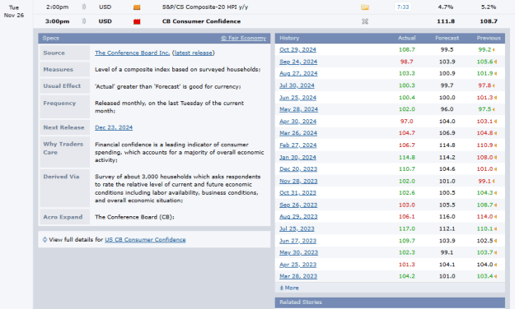Open the Sep 26, 2023 history entry
The height and width of the screenshot is (309, 515).
click(298, 205)
